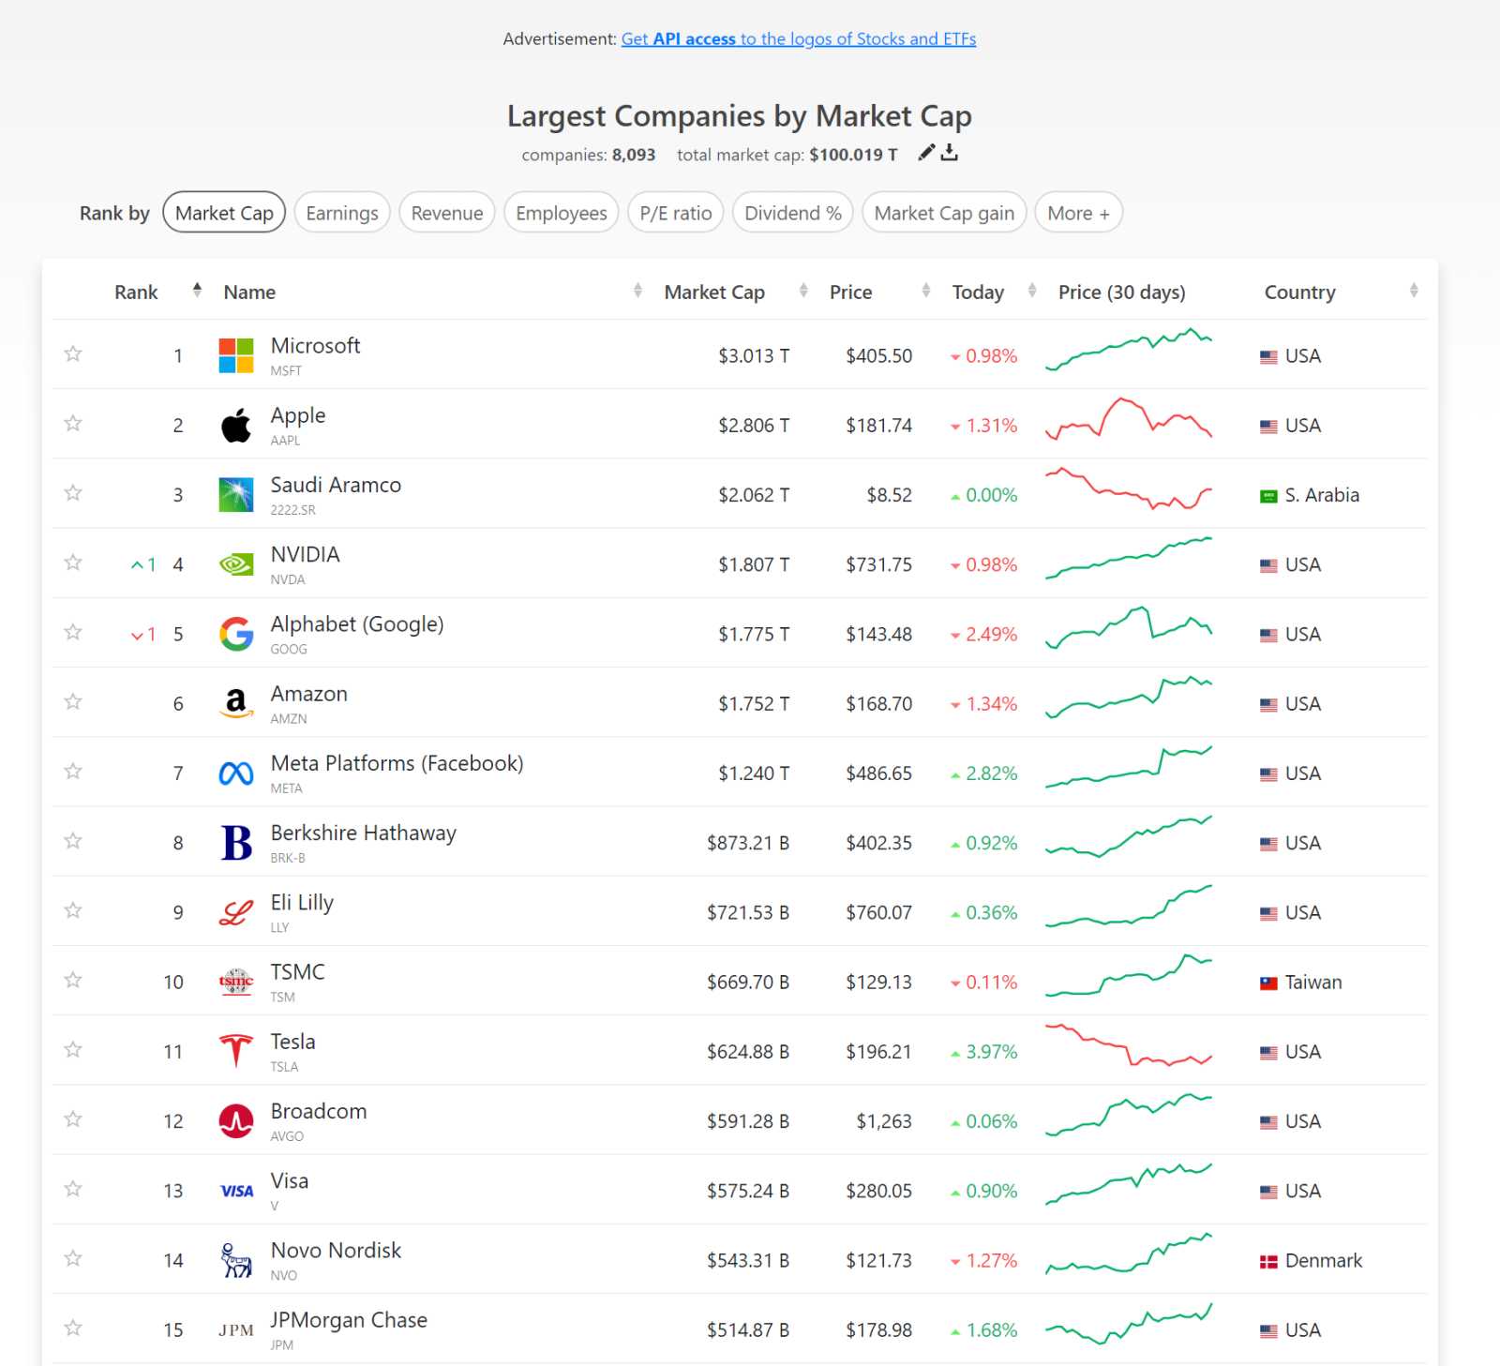Image resolution: width=1500 pixels, height=1366 pixels.
Task: Select the Earnings ranking tab
Action: (342, 213)
